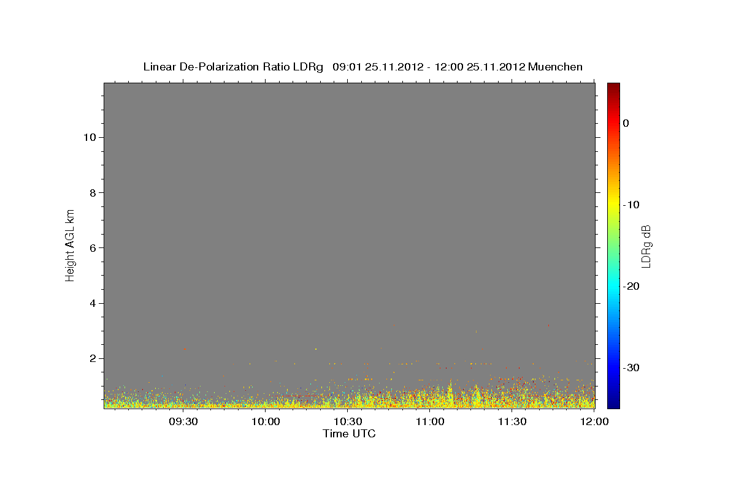Click the gray no-data area of the plot
736x490 pixels.
coord(349,214)
